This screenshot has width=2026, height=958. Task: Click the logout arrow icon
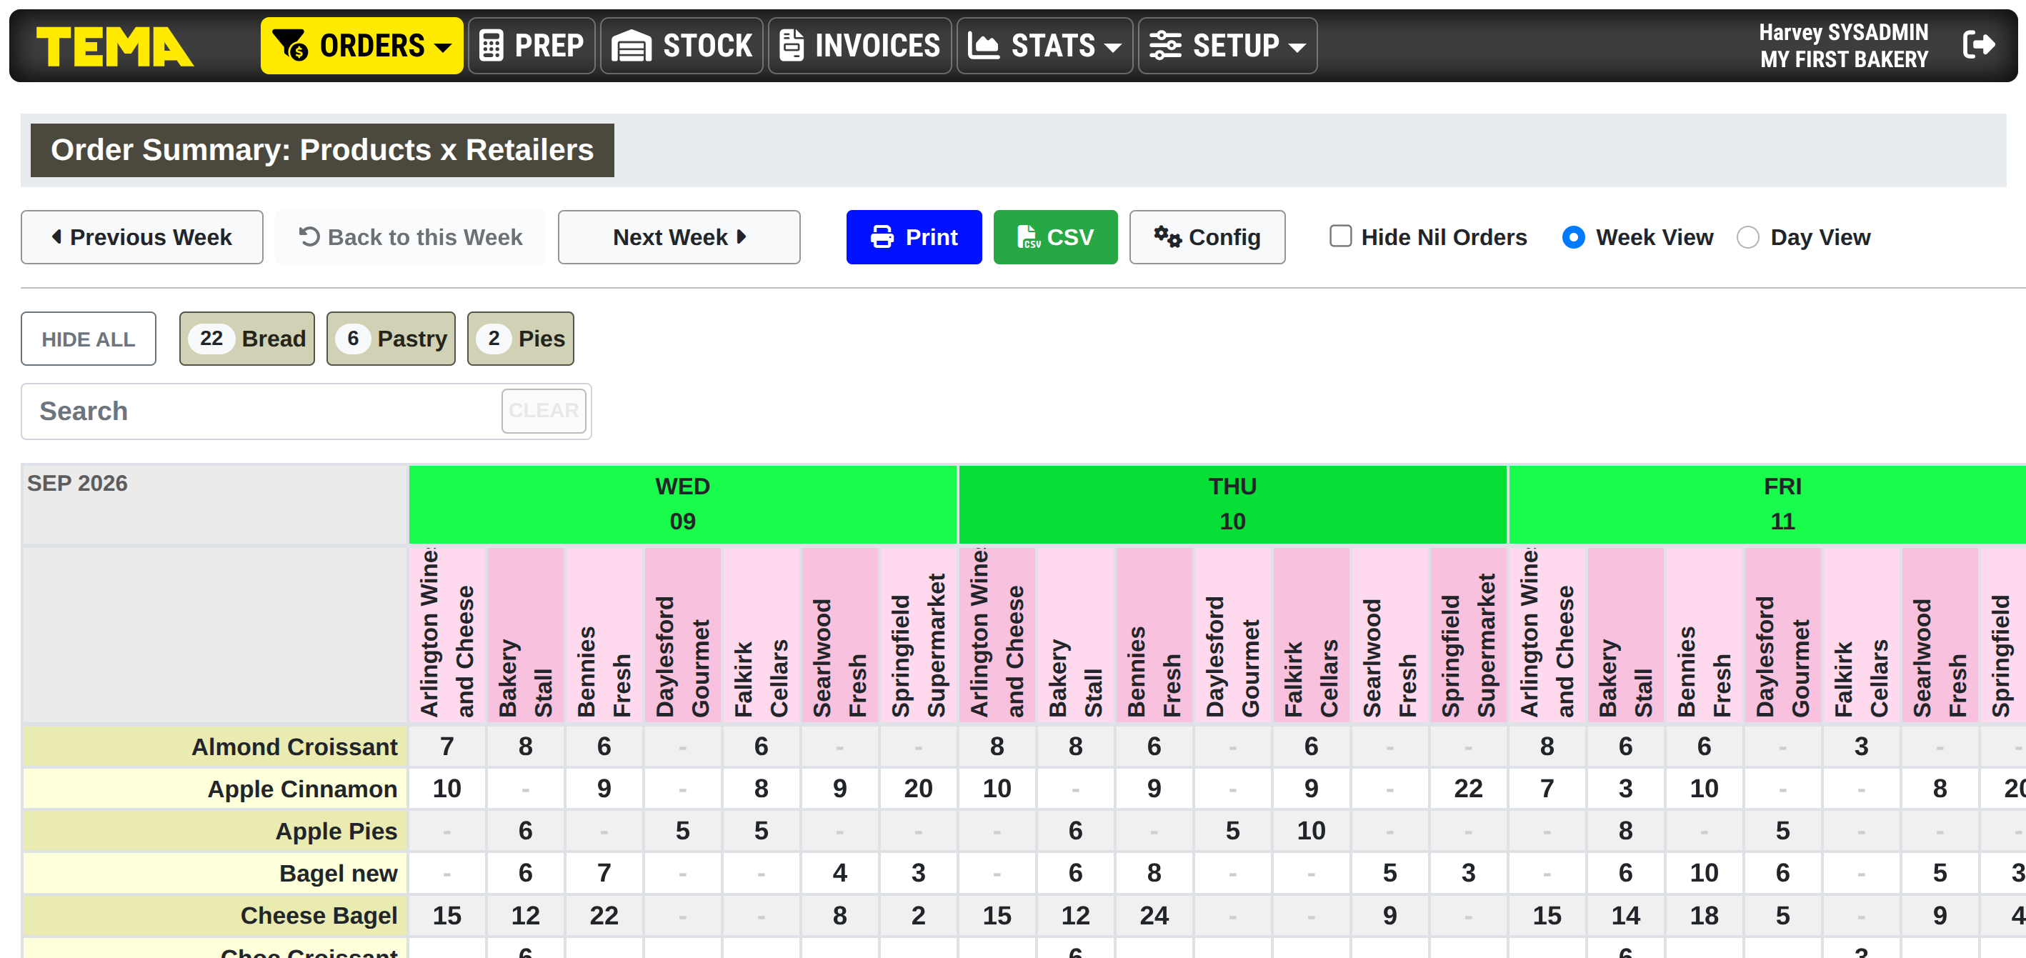[1978, 45]
